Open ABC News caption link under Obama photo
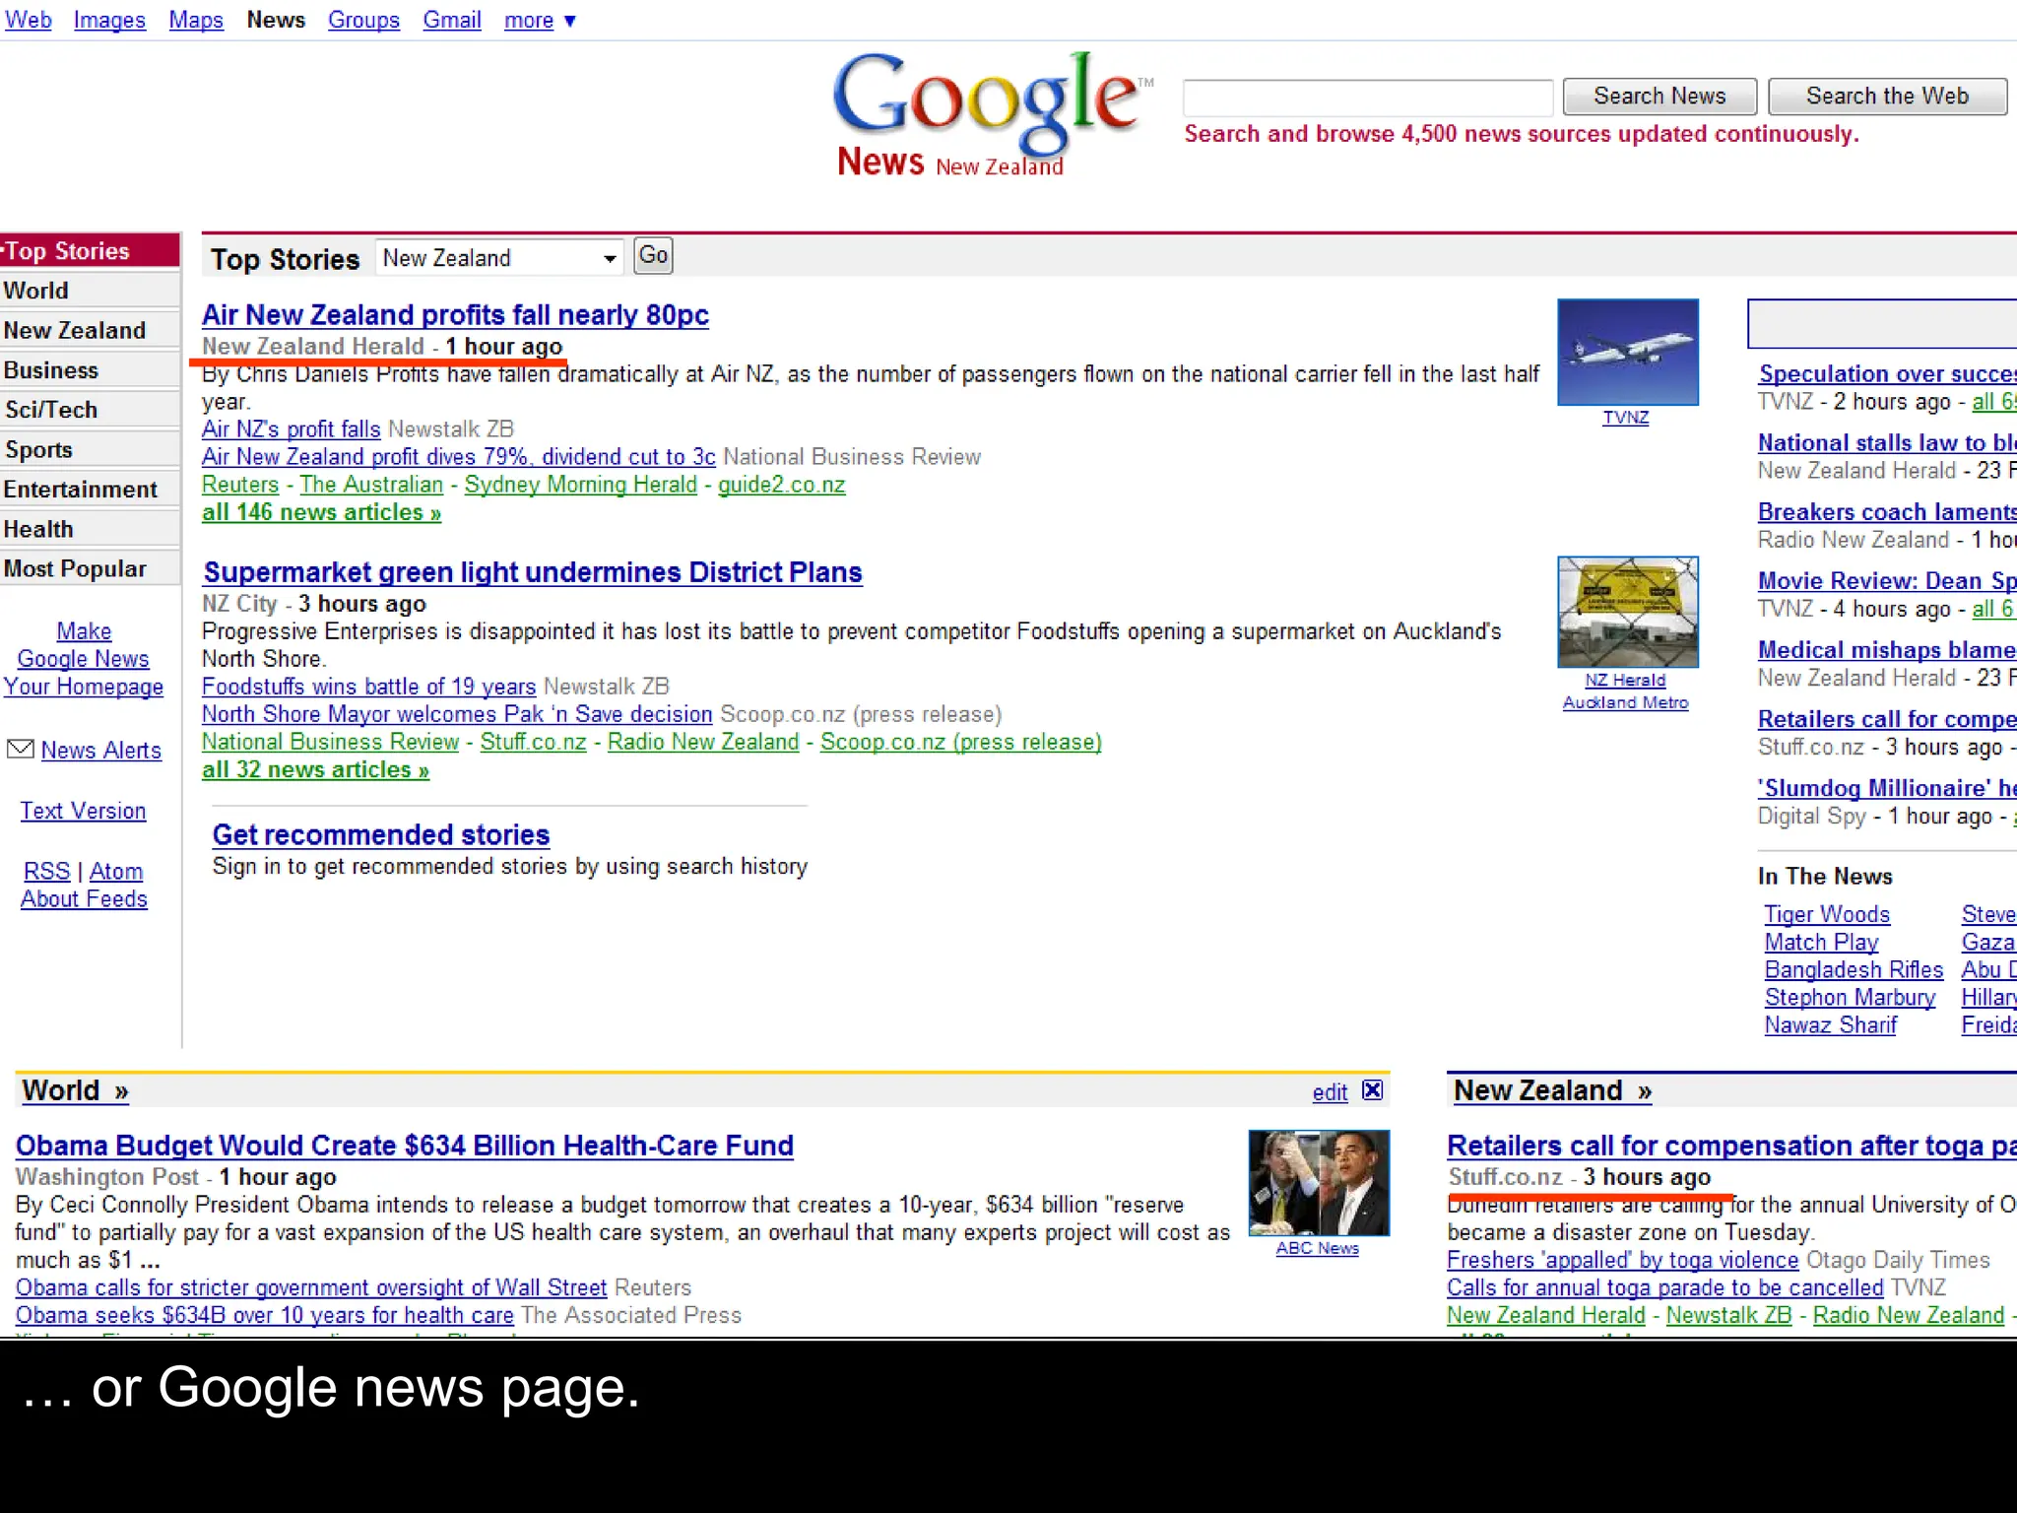2017x1513 pixels. [1318, 1248]
